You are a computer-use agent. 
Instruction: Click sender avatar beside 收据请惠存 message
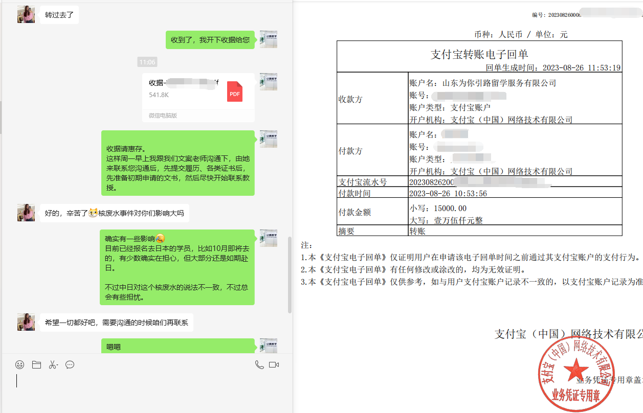point(269,139)
